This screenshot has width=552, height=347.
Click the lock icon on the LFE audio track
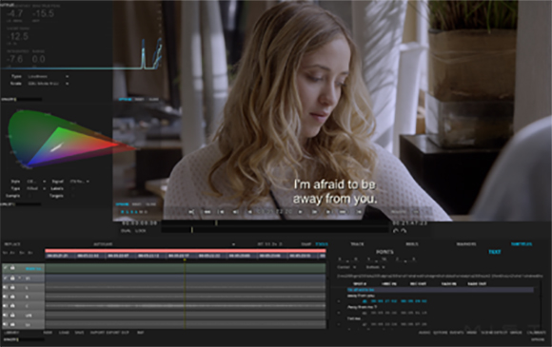pyautogui.click(x=12, y=315)
